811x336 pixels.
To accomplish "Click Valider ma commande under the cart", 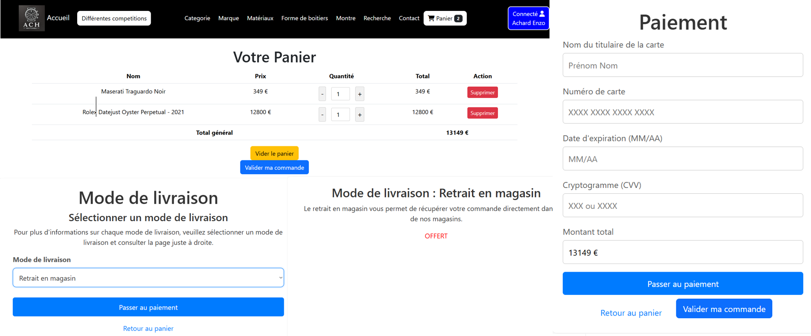I will (274, 167).
